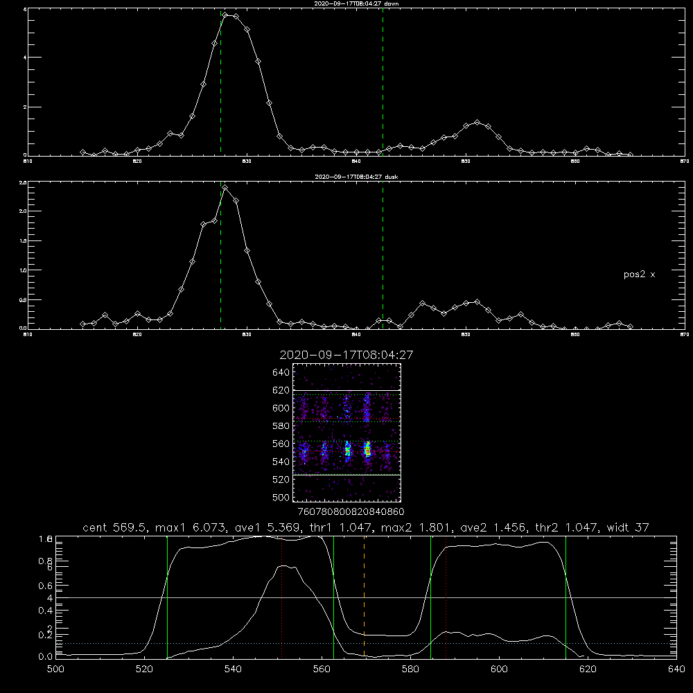Click the heatmap image of spectral spots
Screen dimensions: 693x693
point(346,432)
